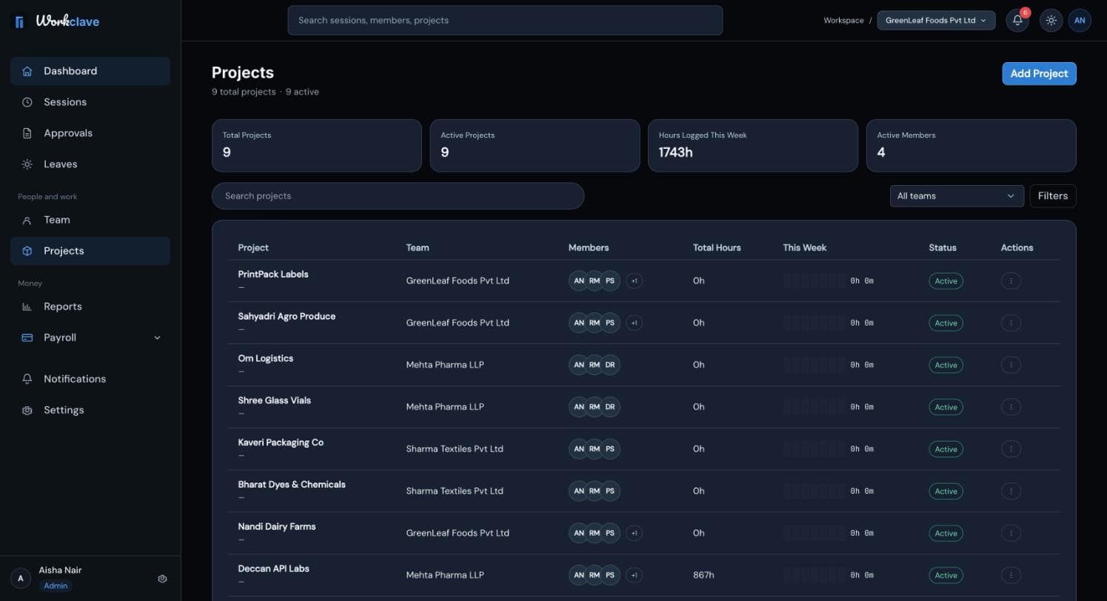This screenshot has height=601, width=1107.
Task: Click the Workclave logo icon
Action: pos(20,21)
